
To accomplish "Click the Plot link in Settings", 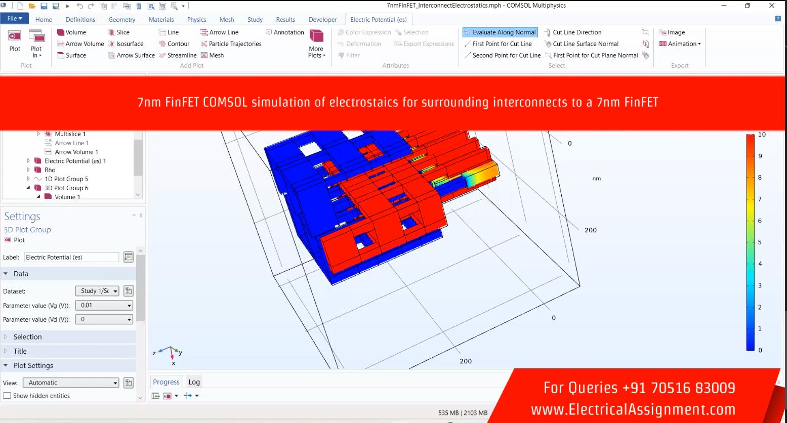I will pos(19,240).
